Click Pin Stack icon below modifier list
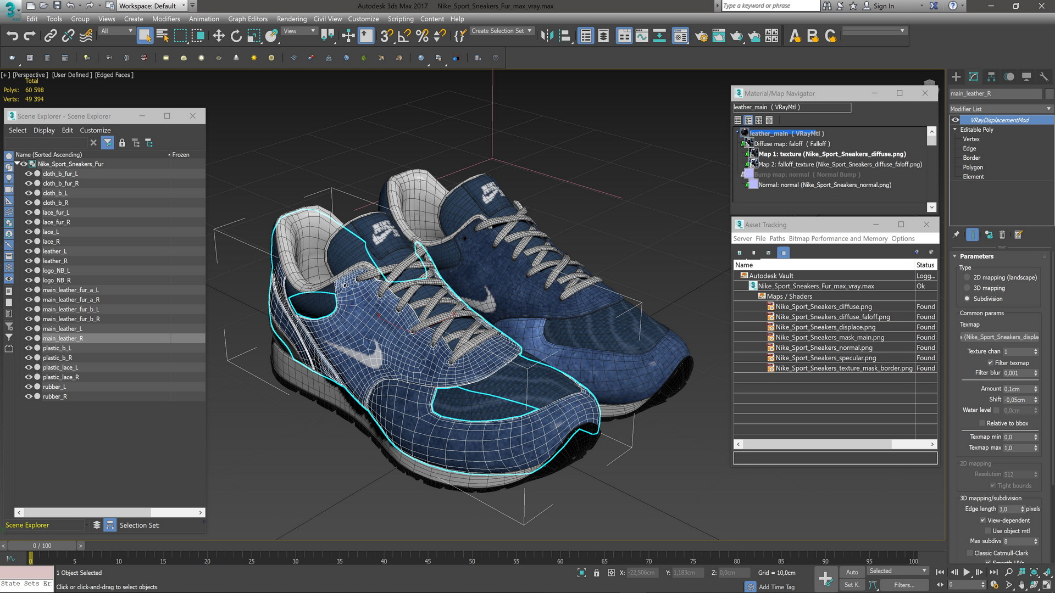The height and width of the screenshot is (593, 1055). coord(956,235)
